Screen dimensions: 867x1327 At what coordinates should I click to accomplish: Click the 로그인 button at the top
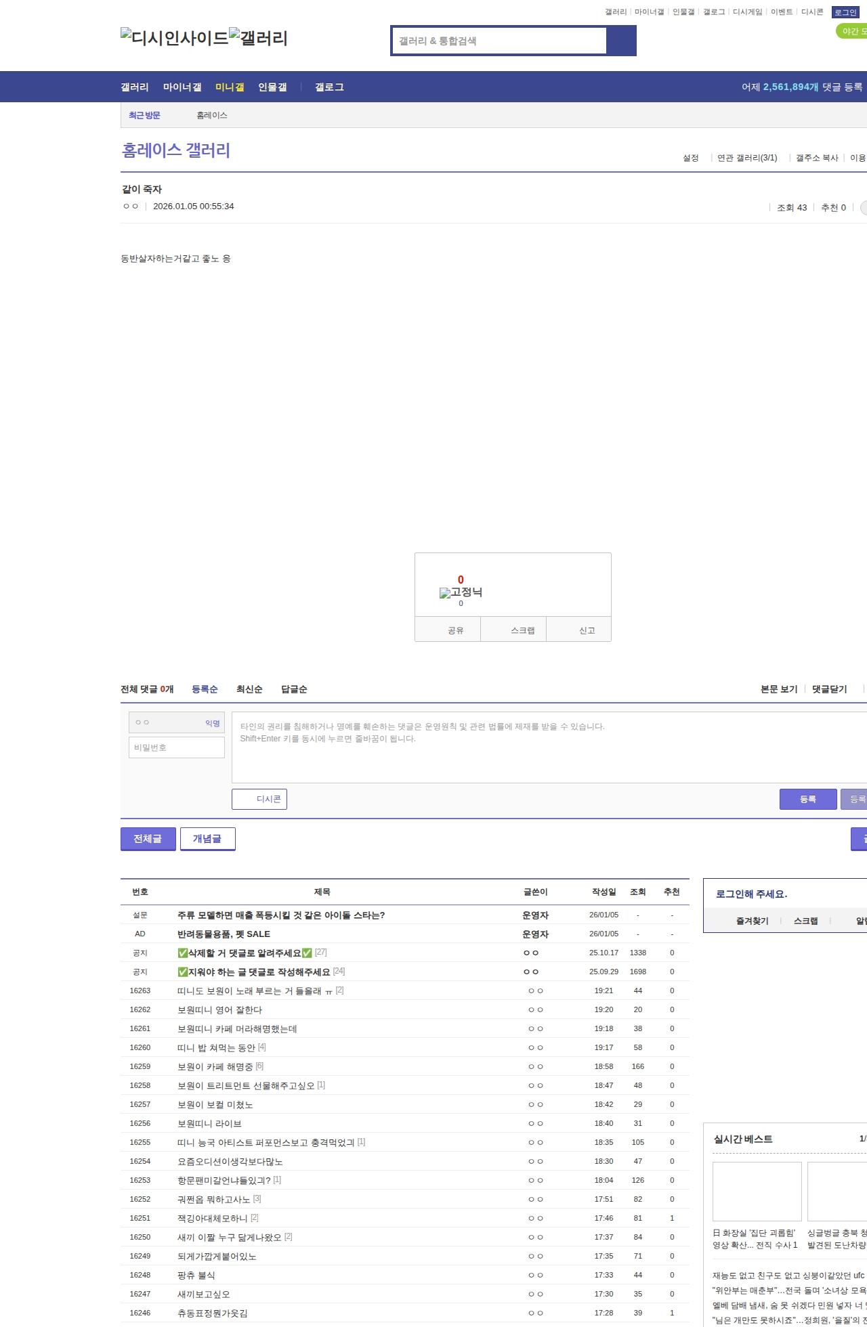[x=845, y=12]
